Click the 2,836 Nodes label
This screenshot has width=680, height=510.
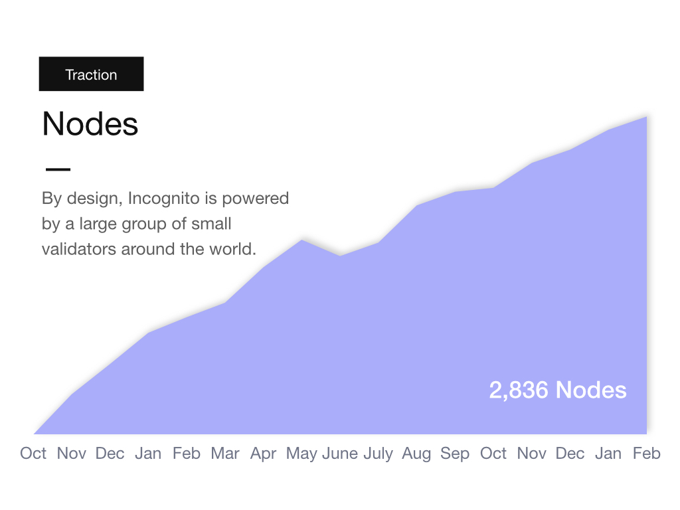(558, 390)
